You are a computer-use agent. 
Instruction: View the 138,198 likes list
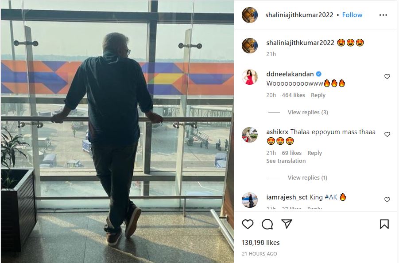coord(260,243)
